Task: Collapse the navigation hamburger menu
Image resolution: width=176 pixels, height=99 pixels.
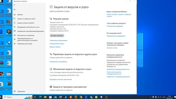Action: pyautogui.click(x=15, y=10)
